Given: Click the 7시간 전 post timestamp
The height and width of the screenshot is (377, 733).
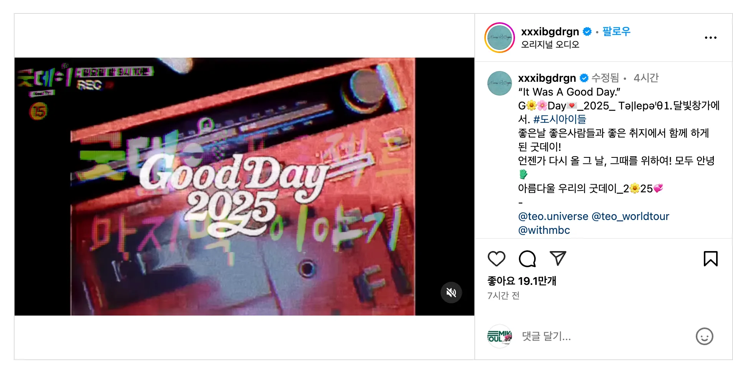Looking at the screenshot, I should 503,296.
